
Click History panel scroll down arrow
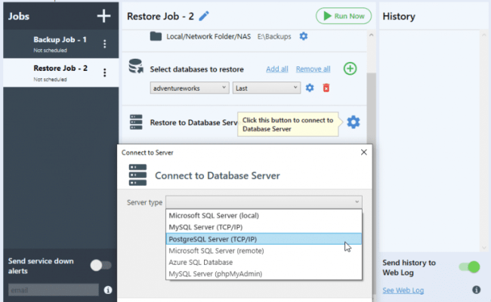point(484,248)
